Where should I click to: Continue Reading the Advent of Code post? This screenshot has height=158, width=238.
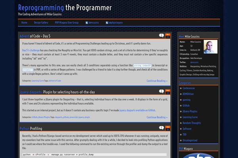[157, 81]
